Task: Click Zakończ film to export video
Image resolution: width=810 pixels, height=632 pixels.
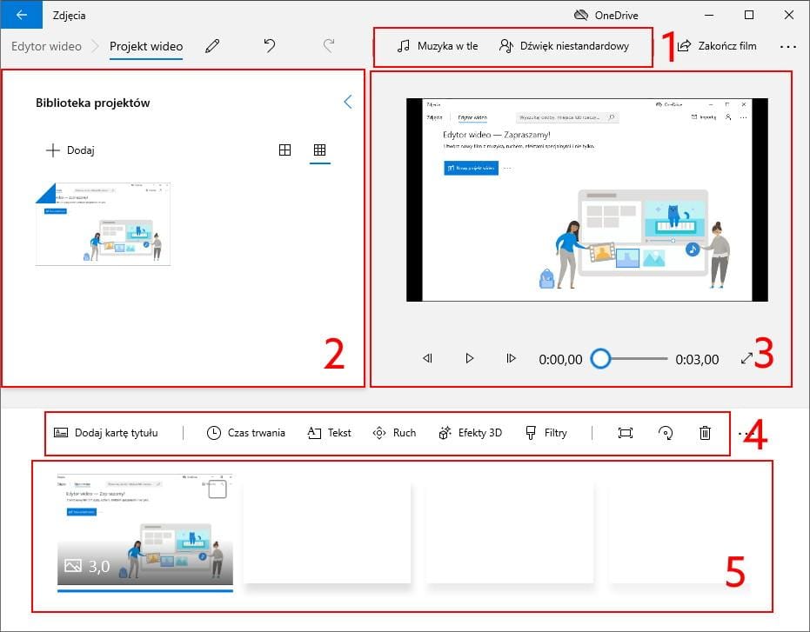Action: click(717, 46)
